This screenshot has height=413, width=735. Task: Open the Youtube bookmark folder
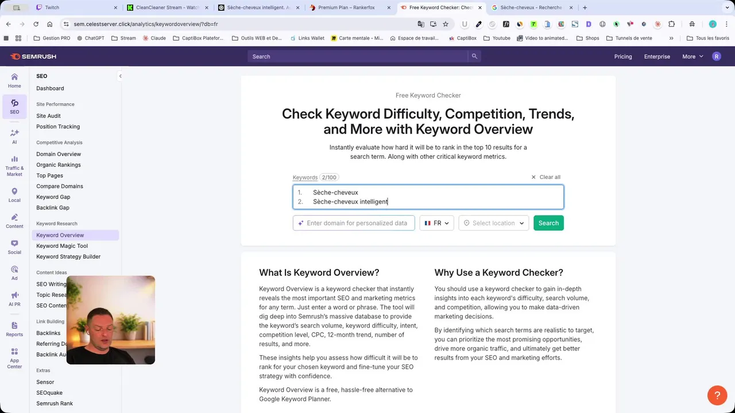[497, 38]
